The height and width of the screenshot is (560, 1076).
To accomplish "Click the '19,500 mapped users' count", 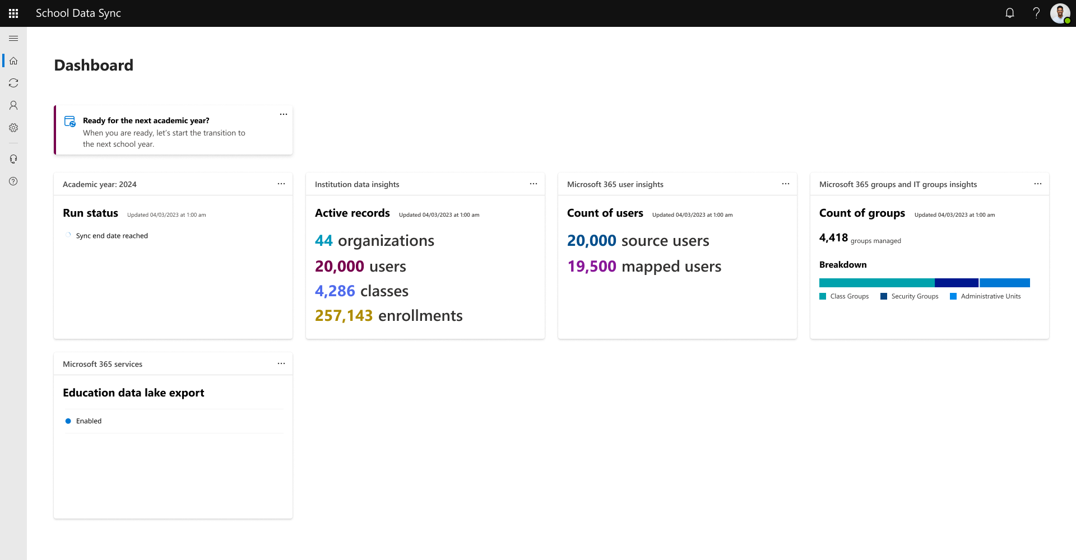I will click(x=644, y=267).
